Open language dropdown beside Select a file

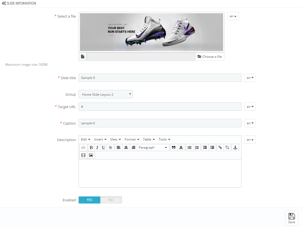pos(233,16)
